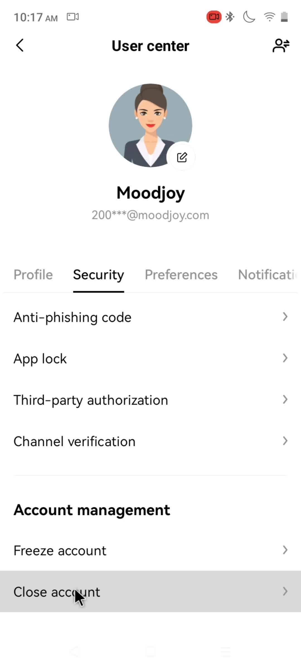This screenshot has height=669, width=301.
Task: Open Third-party authorization chevron
Action: (x=285, y=399)
